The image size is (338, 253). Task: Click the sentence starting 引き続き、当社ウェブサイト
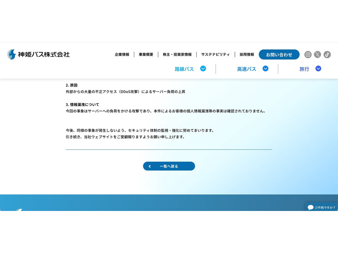point(125,137)
